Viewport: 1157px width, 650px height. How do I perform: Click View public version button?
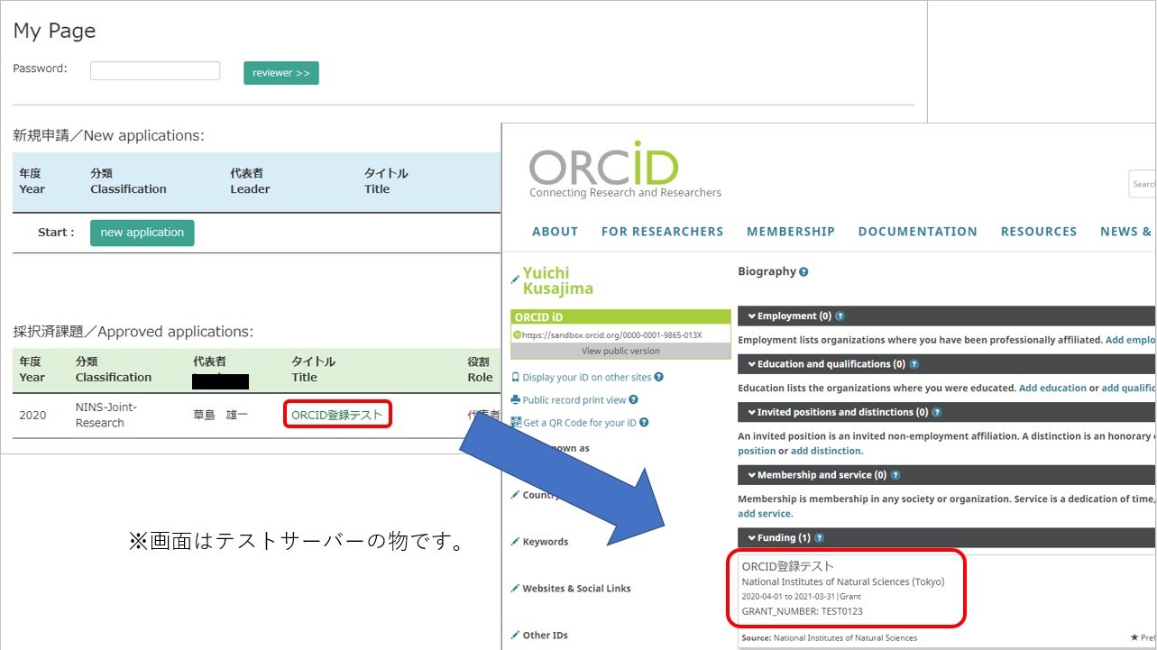pyautogui.click(x=620, y=352)
